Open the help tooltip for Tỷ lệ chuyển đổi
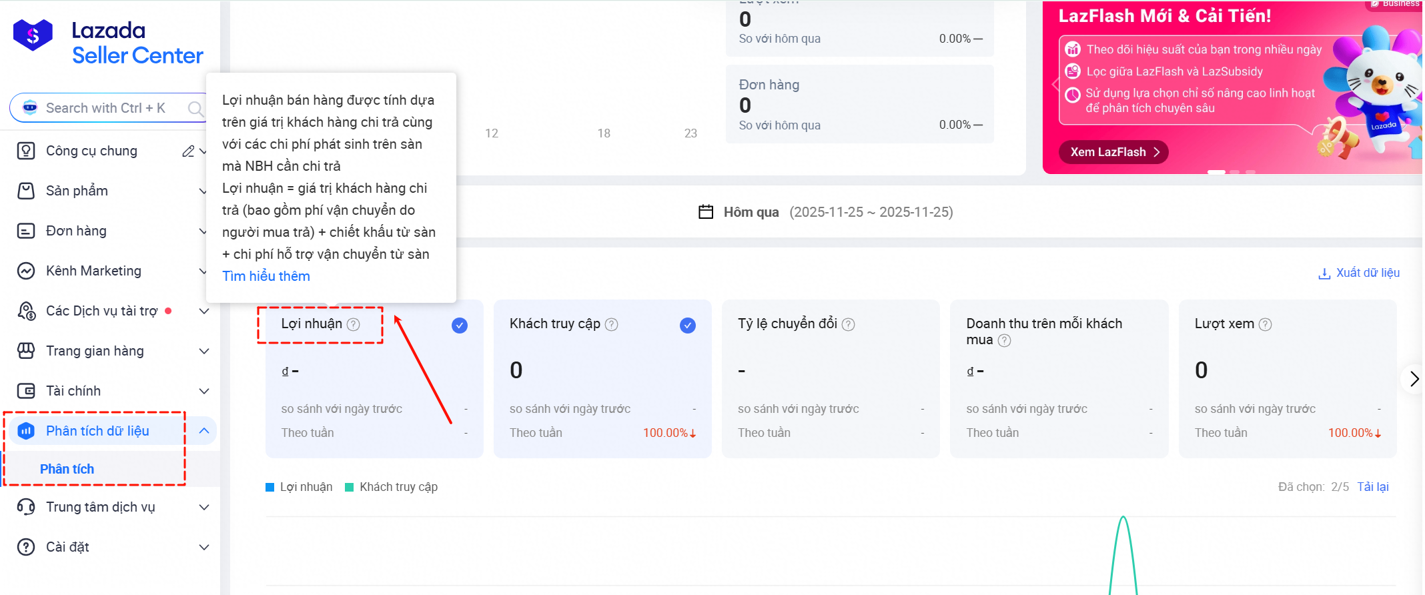 848,324
